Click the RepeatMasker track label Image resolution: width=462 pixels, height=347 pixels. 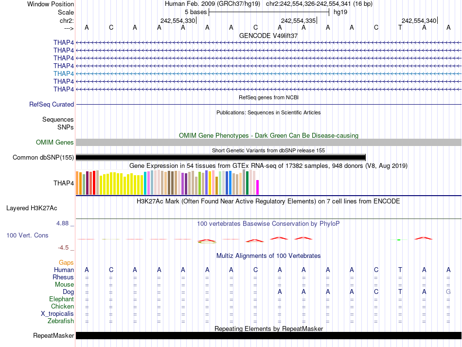click(x=53, y=336)
